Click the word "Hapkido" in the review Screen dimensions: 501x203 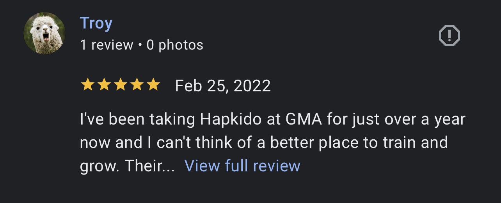[231, 119]
